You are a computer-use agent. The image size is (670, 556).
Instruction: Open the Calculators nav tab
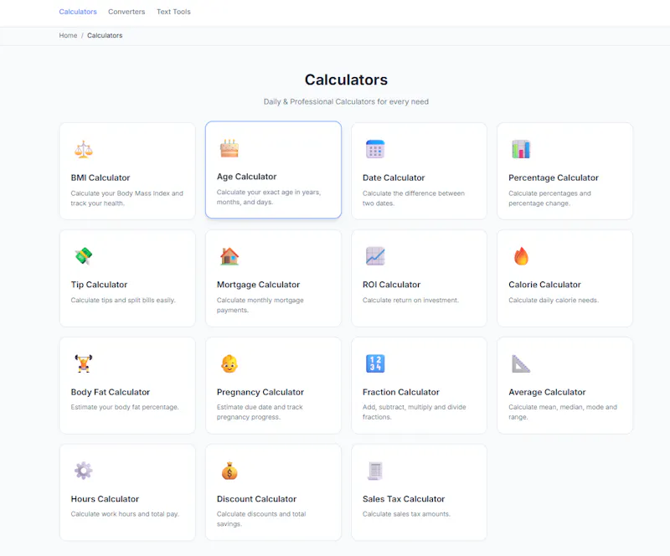point(78,12)
